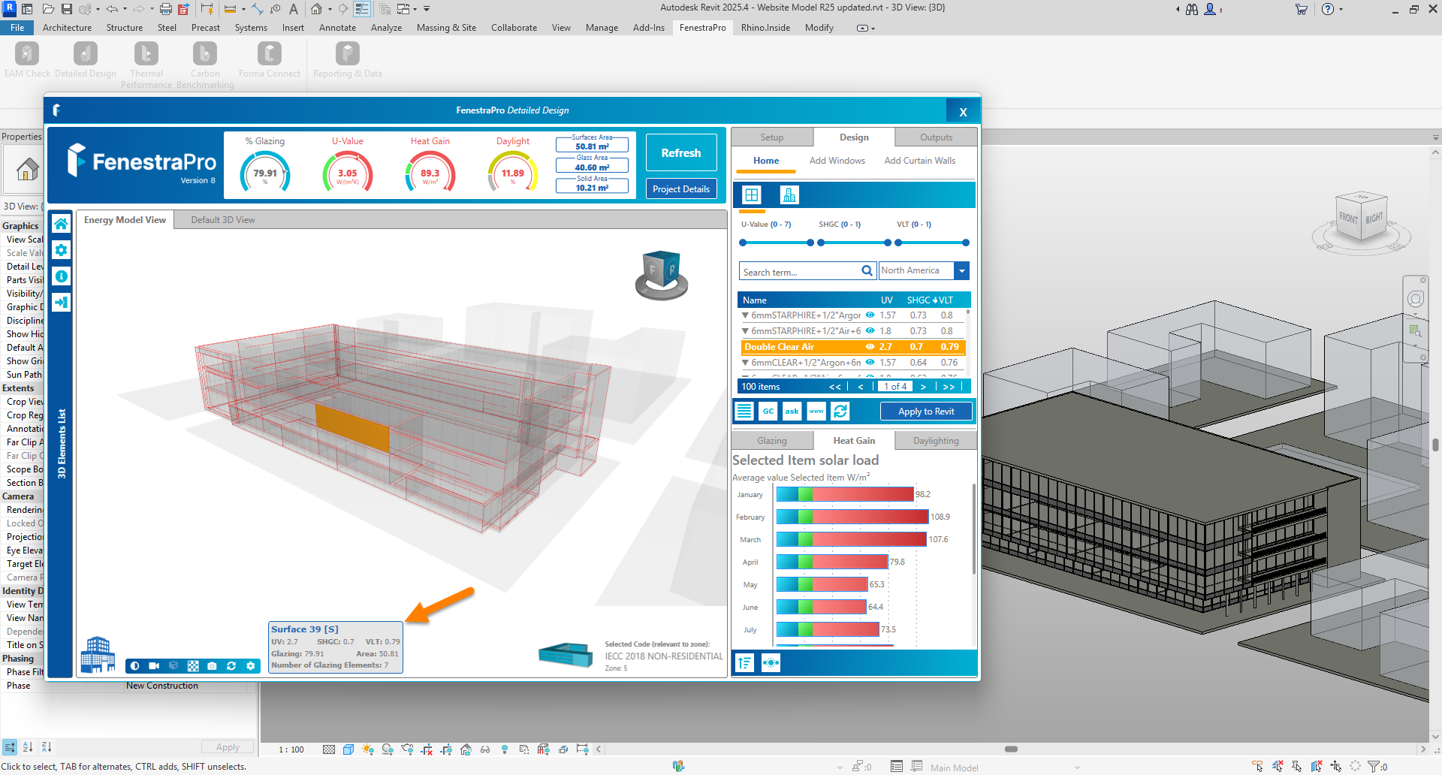
Task: Click the checkerboard icon in the viewer toolbar
Action: coord(193,666)
